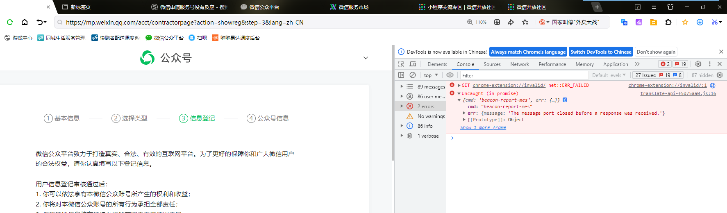Click the 27 Issues counter button
727x213 pixels.
click(x=658, y=75)
